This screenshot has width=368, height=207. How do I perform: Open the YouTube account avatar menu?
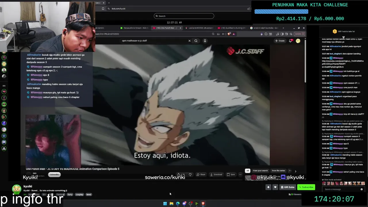(298, 41)
